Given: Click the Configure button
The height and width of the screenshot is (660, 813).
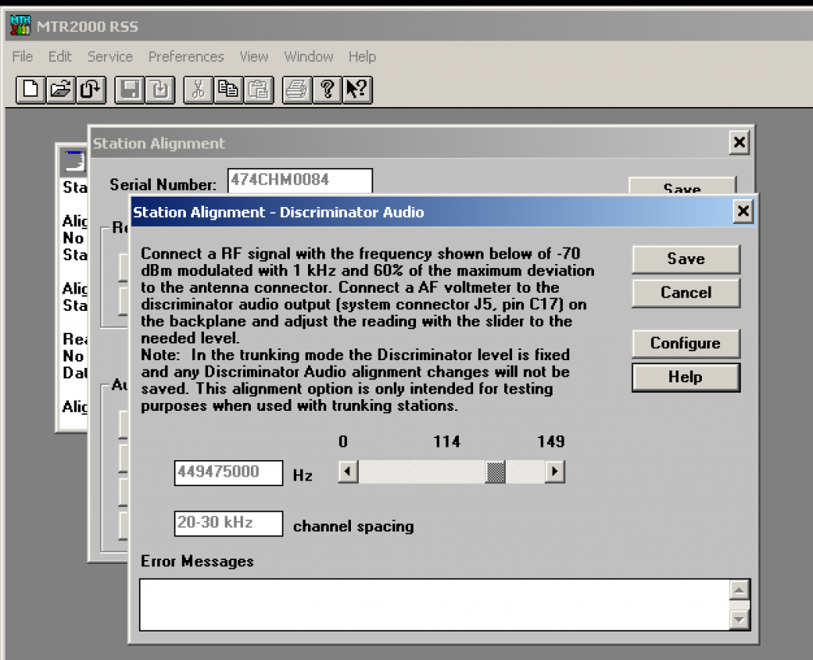Looking at the screenshot, I should click(x=685, y=343).
